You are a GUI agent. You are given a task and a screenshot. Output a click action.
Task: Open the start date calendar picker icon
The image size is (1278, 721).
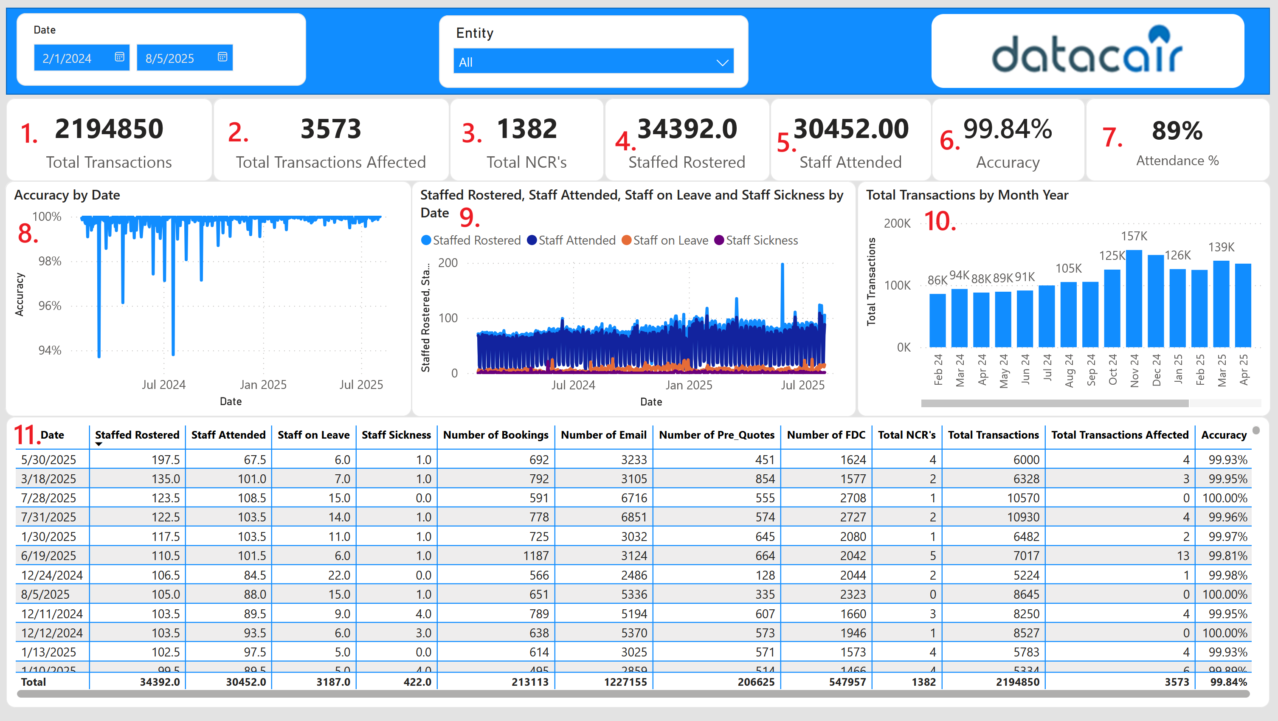click(119, 57)
